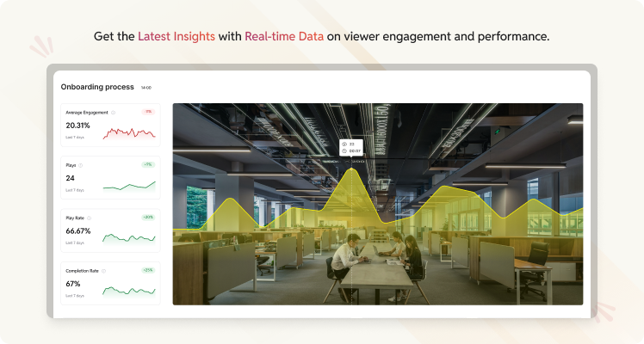644x344 pixels.
Task: Click the views eye icon in tooltip
Action: (x=344, y=144)
